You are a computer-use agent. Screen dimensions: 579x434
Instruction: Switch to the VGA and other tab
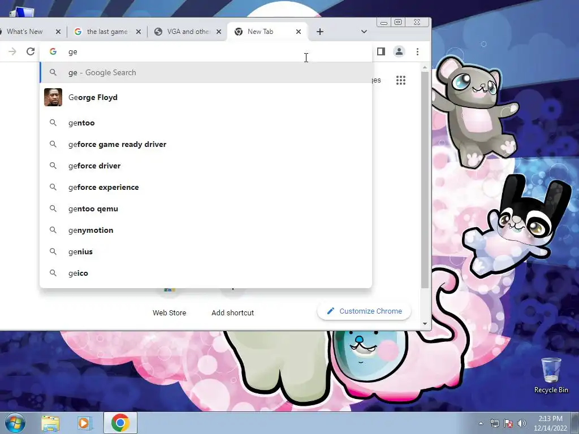pyautogui.click(x=188, y=32)
